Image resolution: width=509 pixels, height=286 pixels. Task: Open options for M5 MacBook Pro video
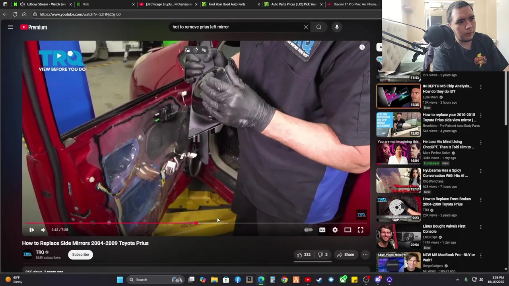click(x=481, y=256)
